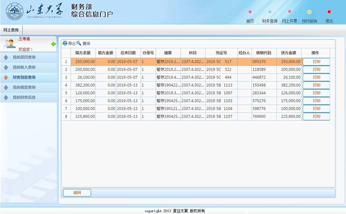Click arrow icon beside 我的项目查询
This screenshot has width=346, height=214.
[x=6, y=57]
